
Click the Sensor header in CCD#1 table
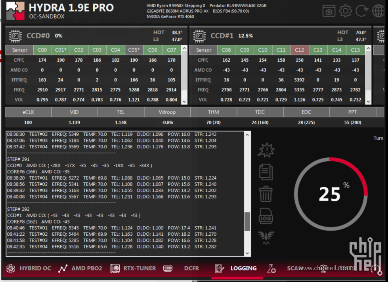pos(204,50)
